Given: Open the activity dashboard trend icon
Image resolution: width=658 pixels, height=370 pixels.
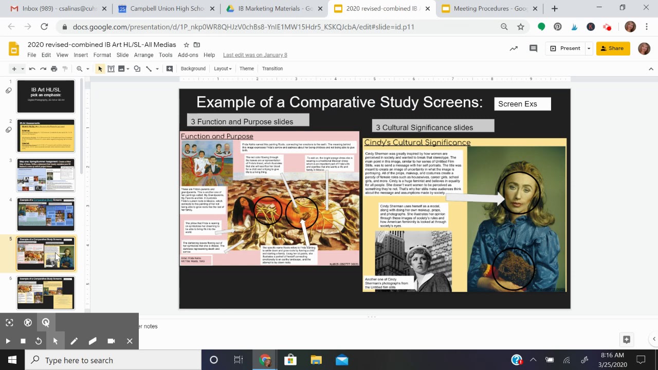Looking at the screenshot, I should coord(514,48).
